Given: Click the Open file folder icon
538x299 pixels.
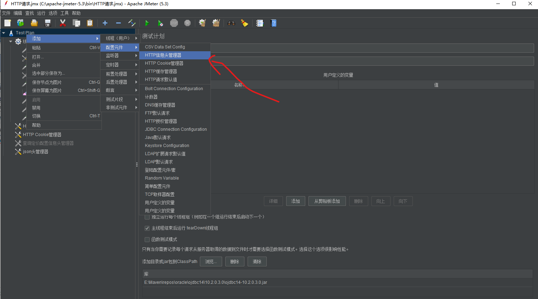Looking at the screenshot, I should click(34, 23).
